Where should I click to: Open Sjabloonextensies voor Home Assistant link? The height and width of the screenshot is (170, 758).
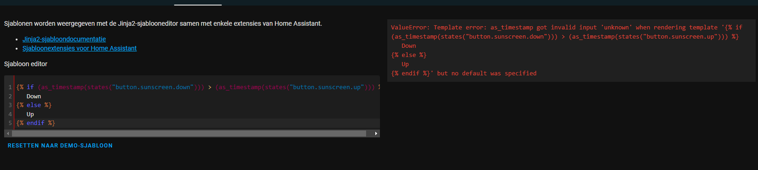coord(79,48)
